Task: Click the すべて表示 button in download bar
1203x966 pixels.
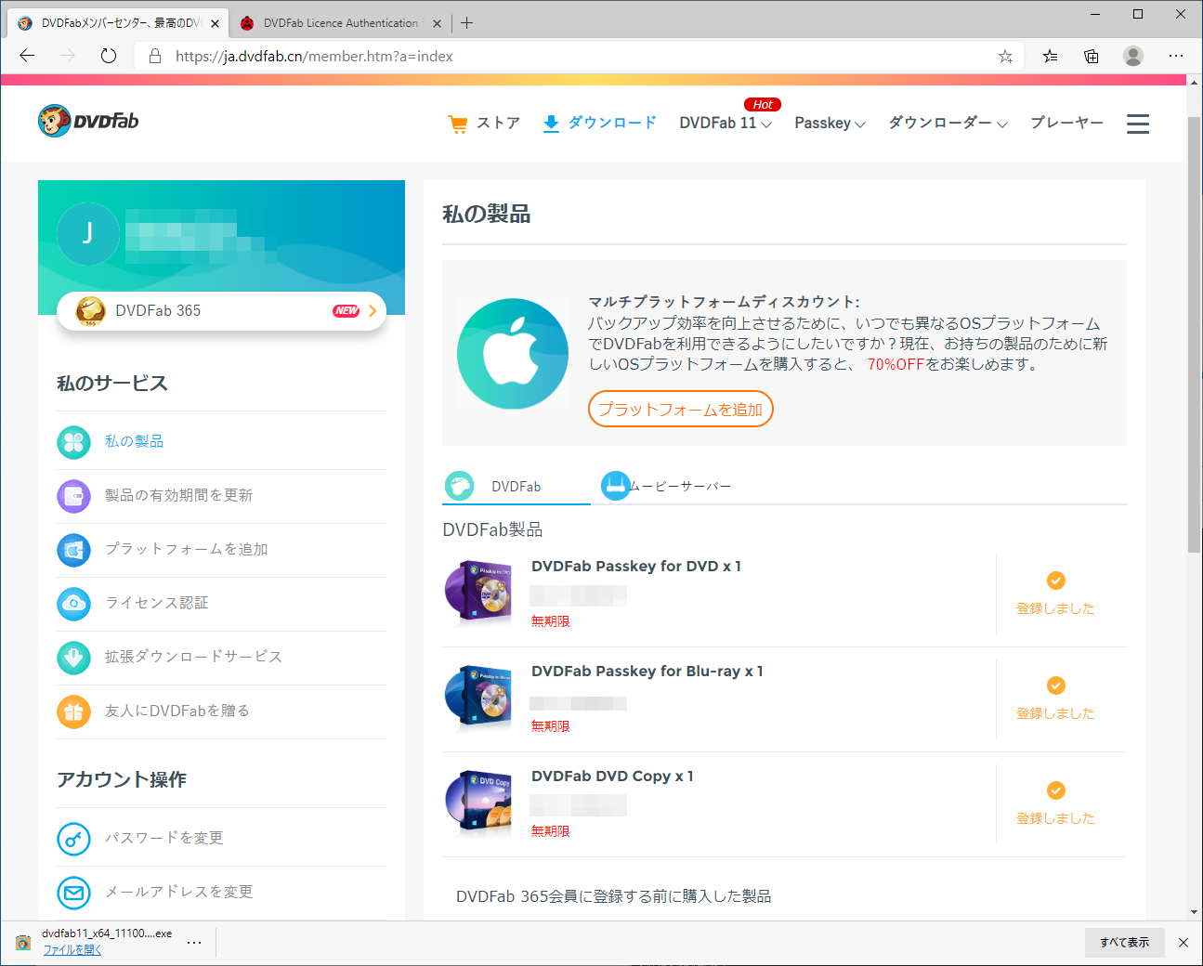Action: tap(1124, 942)
